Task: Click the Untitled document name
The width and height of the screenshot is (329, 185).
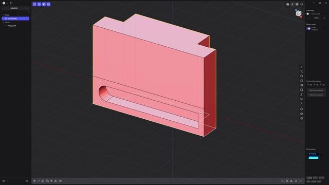Action: [14, 8]
